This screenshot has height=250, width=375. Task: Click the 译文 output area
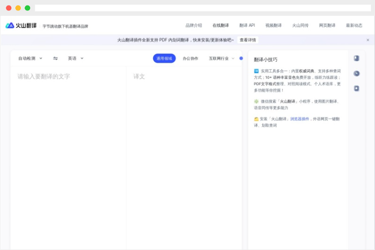coord(184,158)
